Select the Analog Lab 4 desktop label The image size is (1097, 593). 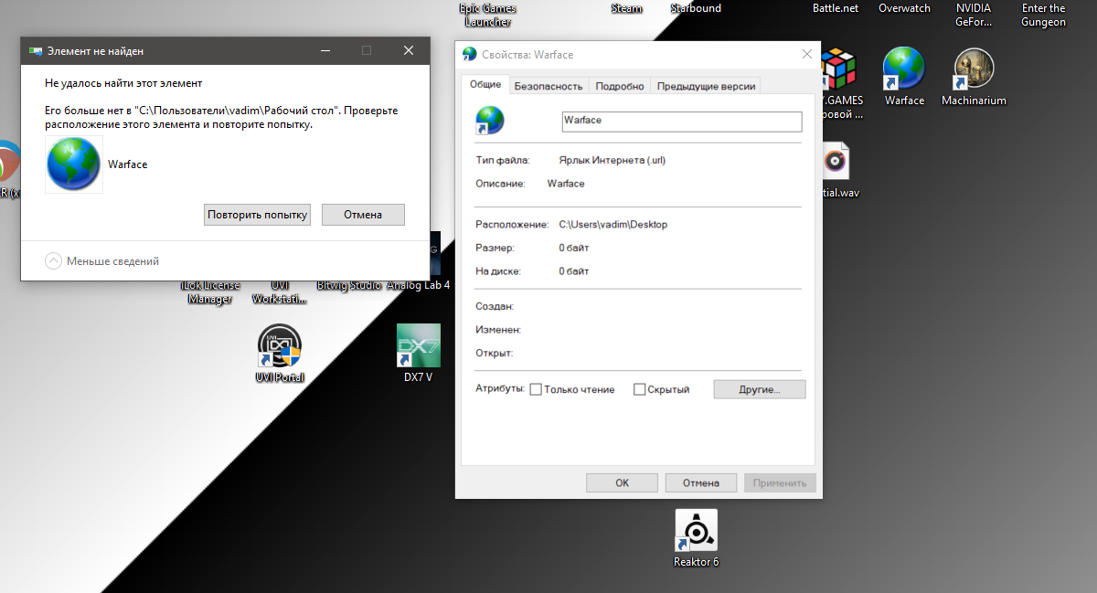[418, 285]
